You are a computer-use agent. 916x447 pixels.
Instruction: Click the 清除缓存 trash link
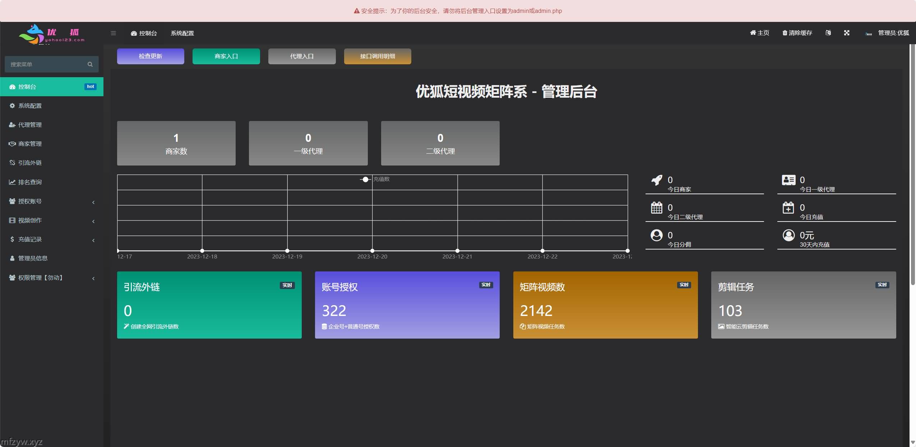(797, 33)
